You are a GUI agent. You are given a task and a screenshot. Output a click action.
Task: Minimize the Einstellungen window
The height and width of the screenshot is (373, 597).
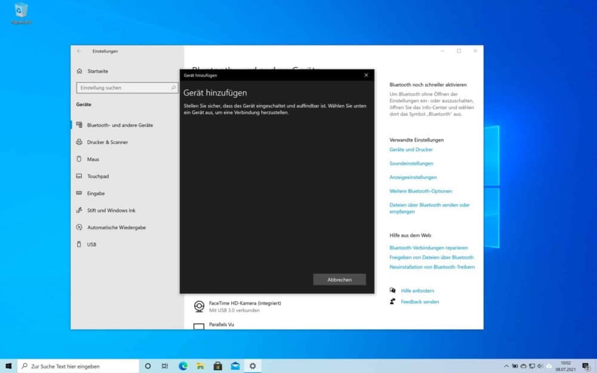pos(442,51)
